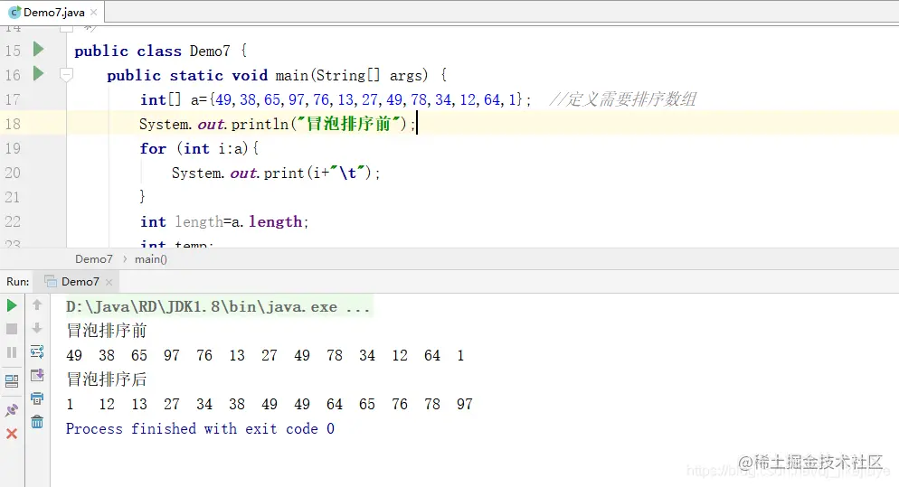The image size is (899, 487).
Task: Click line number 18 in the gutter
Action: pyautogui.click(x=13, y=124)
